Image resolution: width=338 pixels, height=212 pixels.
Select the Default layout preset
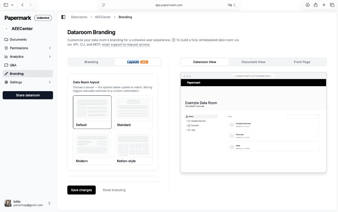[92, 112]
